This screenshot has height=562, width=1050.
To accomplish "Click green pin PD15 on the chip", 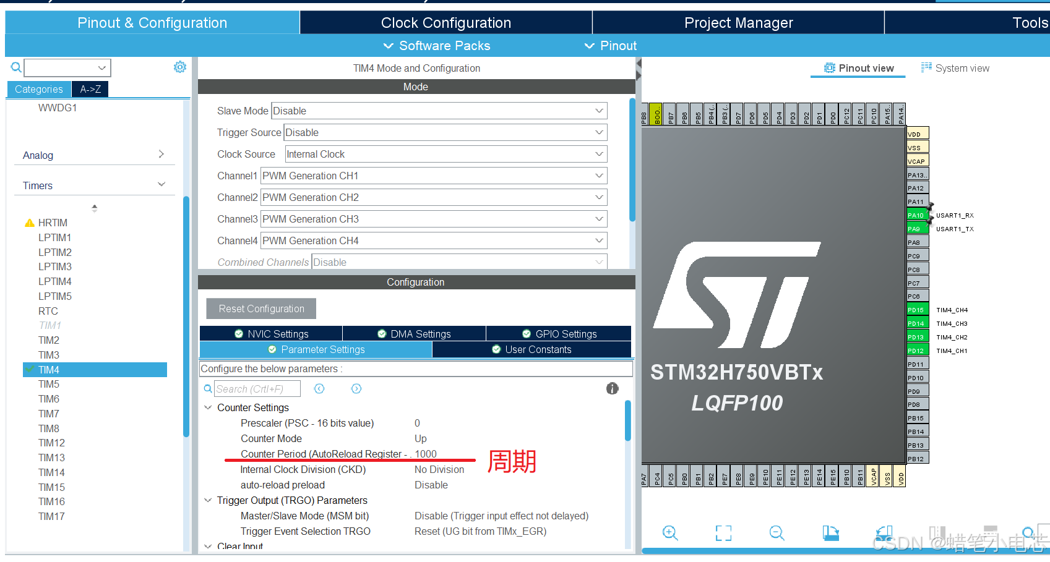I will click(x=918, y=310).
